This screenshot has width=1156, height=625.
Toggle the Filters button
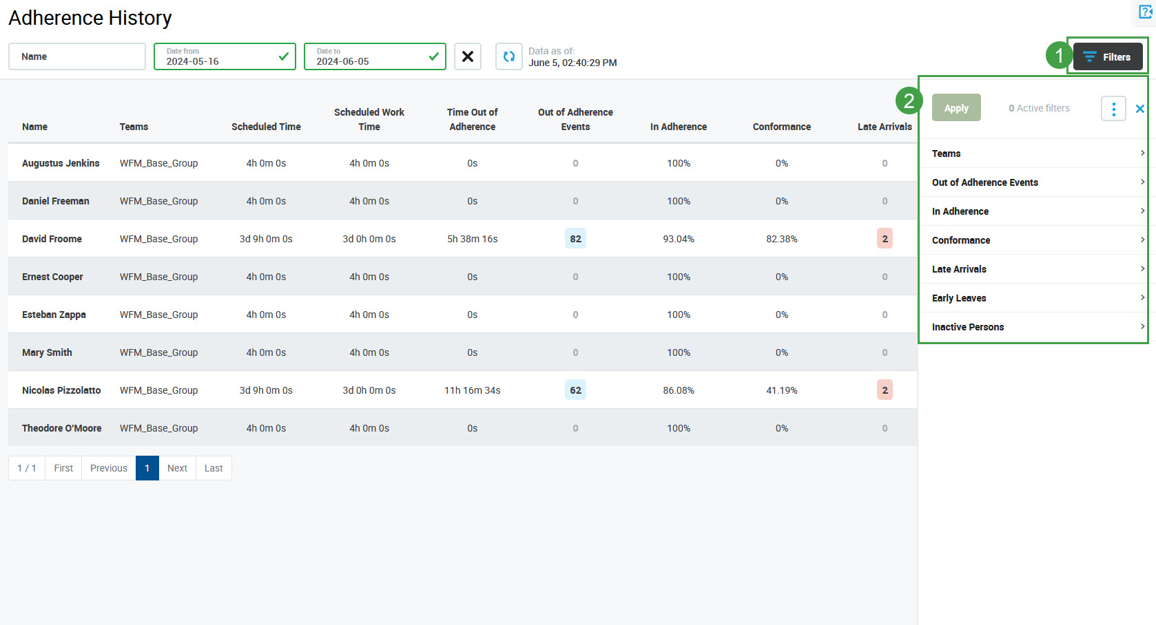[1107, 56]
